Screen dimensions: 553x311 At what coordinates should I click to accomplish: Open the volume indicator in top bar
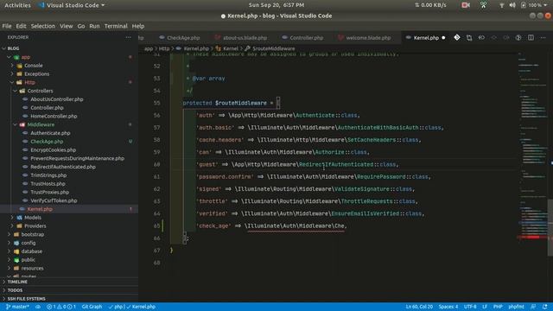point(512,5)
